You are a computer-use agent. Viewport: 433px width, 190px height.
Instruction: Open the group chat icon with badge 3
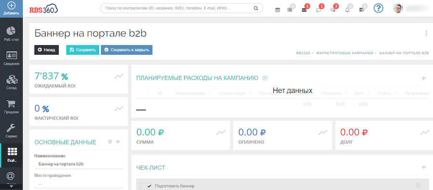pyautogui.click(x=333, y=10)
